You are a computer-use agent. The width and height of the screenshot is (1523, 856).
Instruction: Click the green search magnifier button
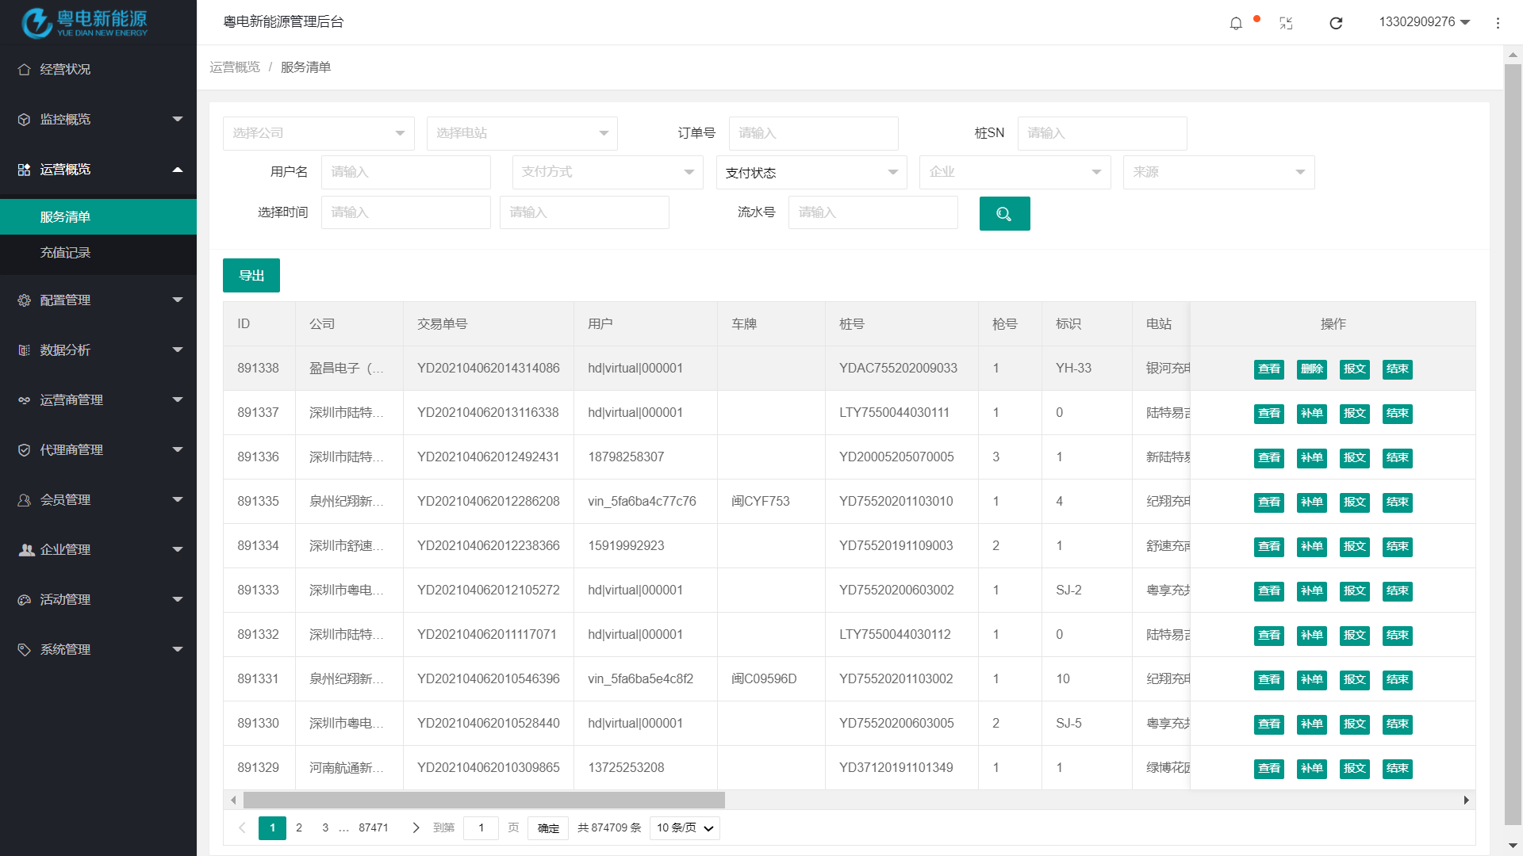pos(1004,214)
